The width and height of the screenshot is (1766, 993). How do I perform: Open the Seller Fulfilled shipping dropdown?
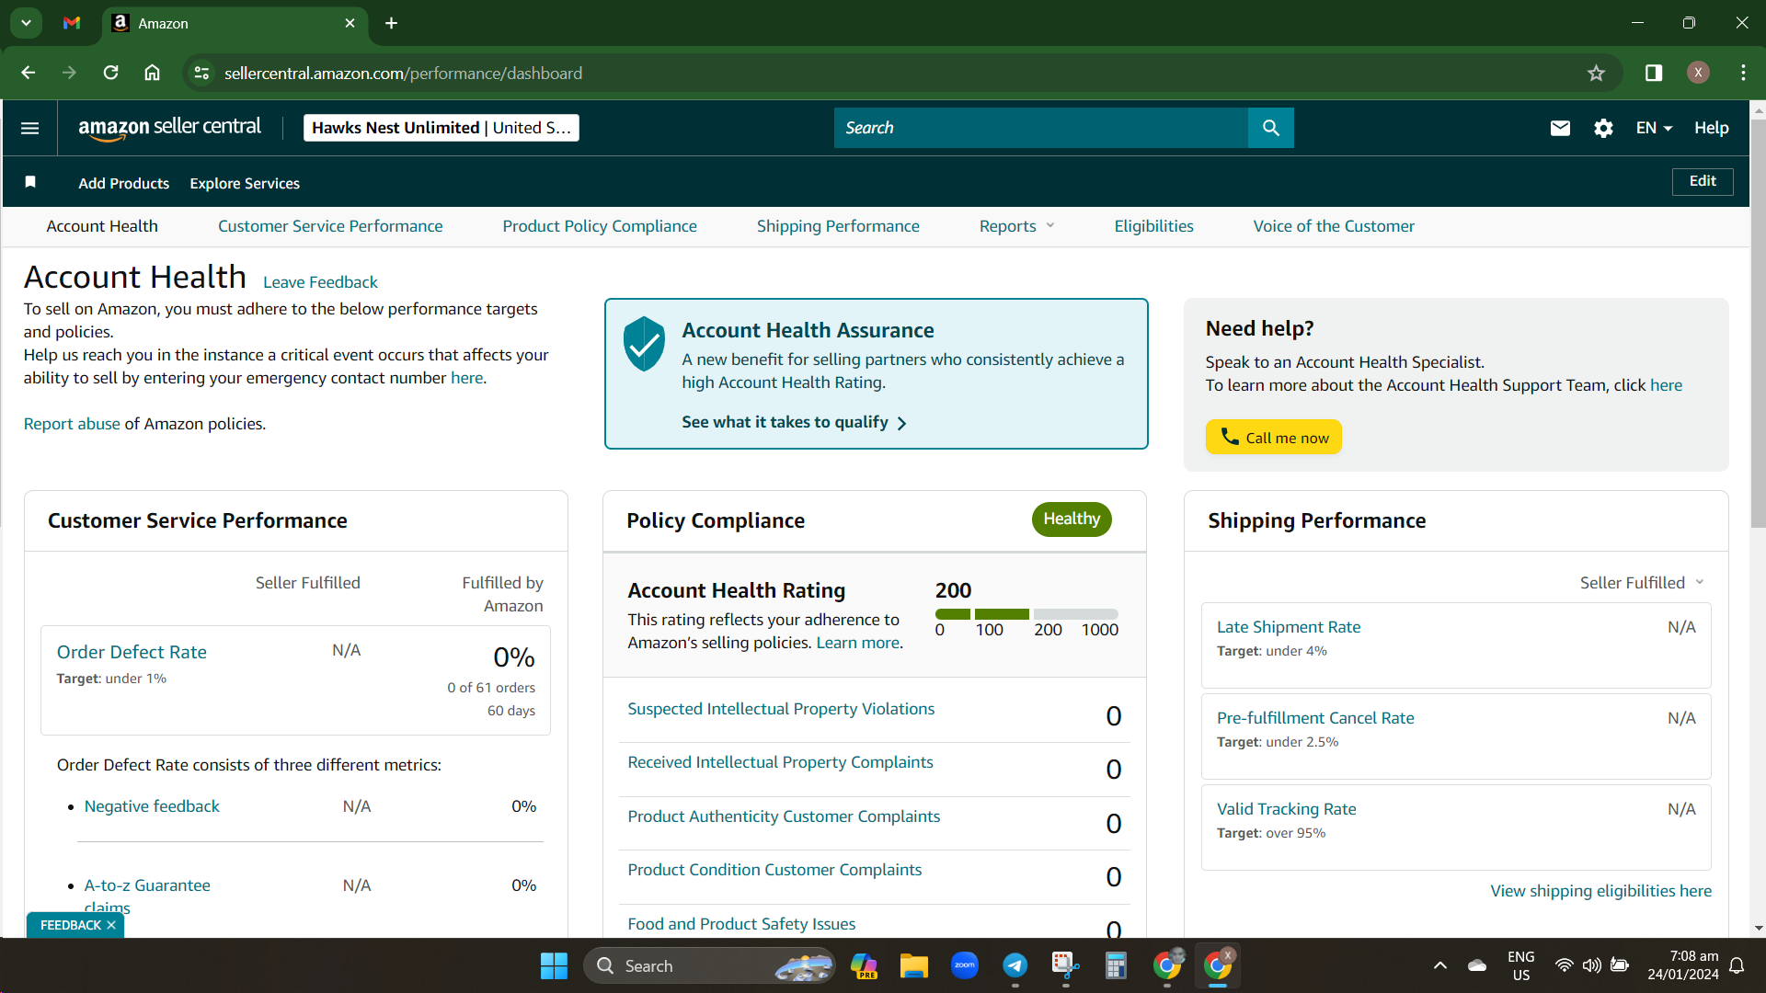click(1642, 583)
